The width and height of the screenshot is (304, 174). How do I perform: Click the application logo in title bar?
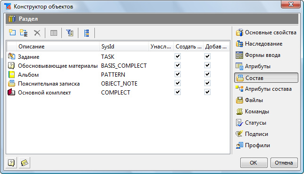click(8, 7)
